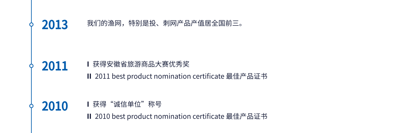This screenshot has height=133, width=415.
Task: Click roman numeral II bullet under 2010
Action: pos(89,116)
